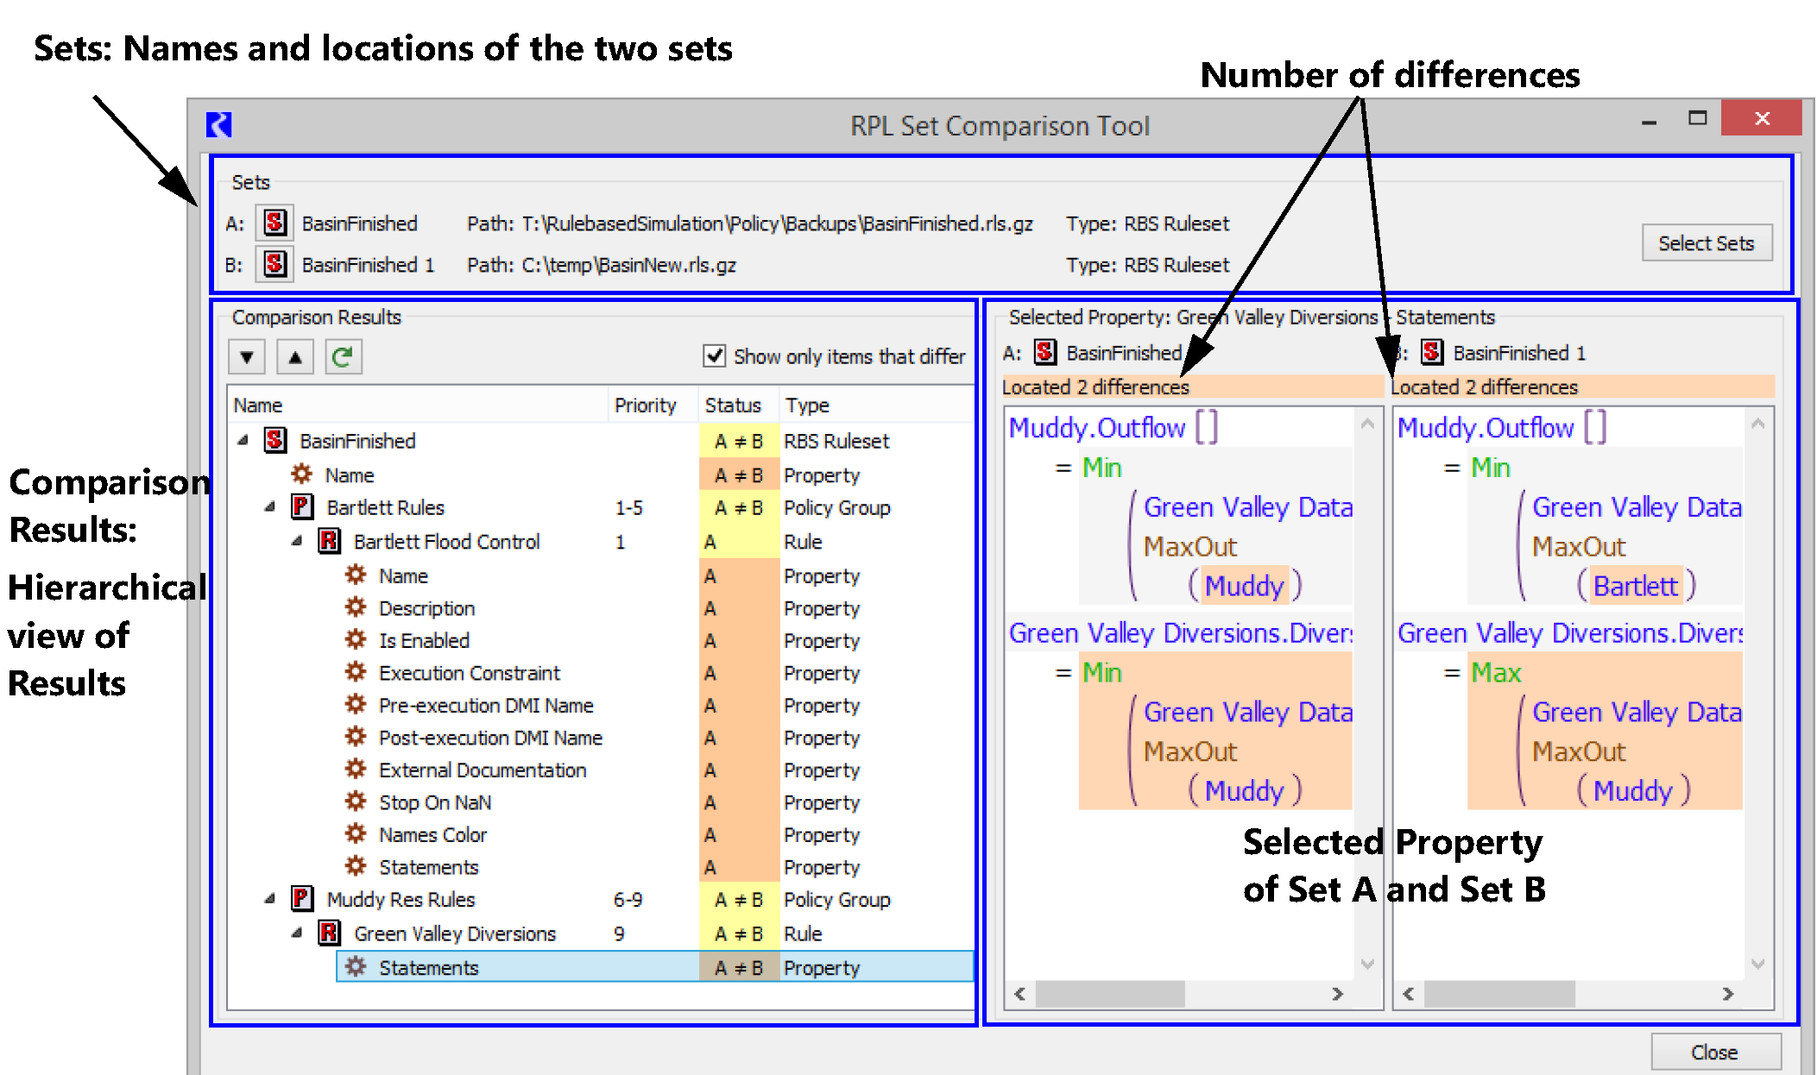Collapse the Green Valley Diversions rule

point(297,933)
